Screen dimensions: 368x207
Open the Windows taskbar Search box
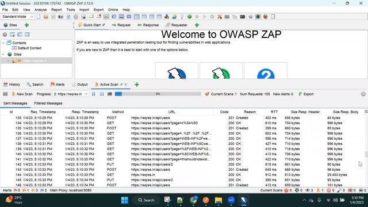(x=147, y=200)
